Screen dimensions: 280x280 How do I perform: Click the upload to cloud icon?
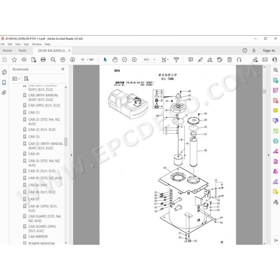coord(24,60)
